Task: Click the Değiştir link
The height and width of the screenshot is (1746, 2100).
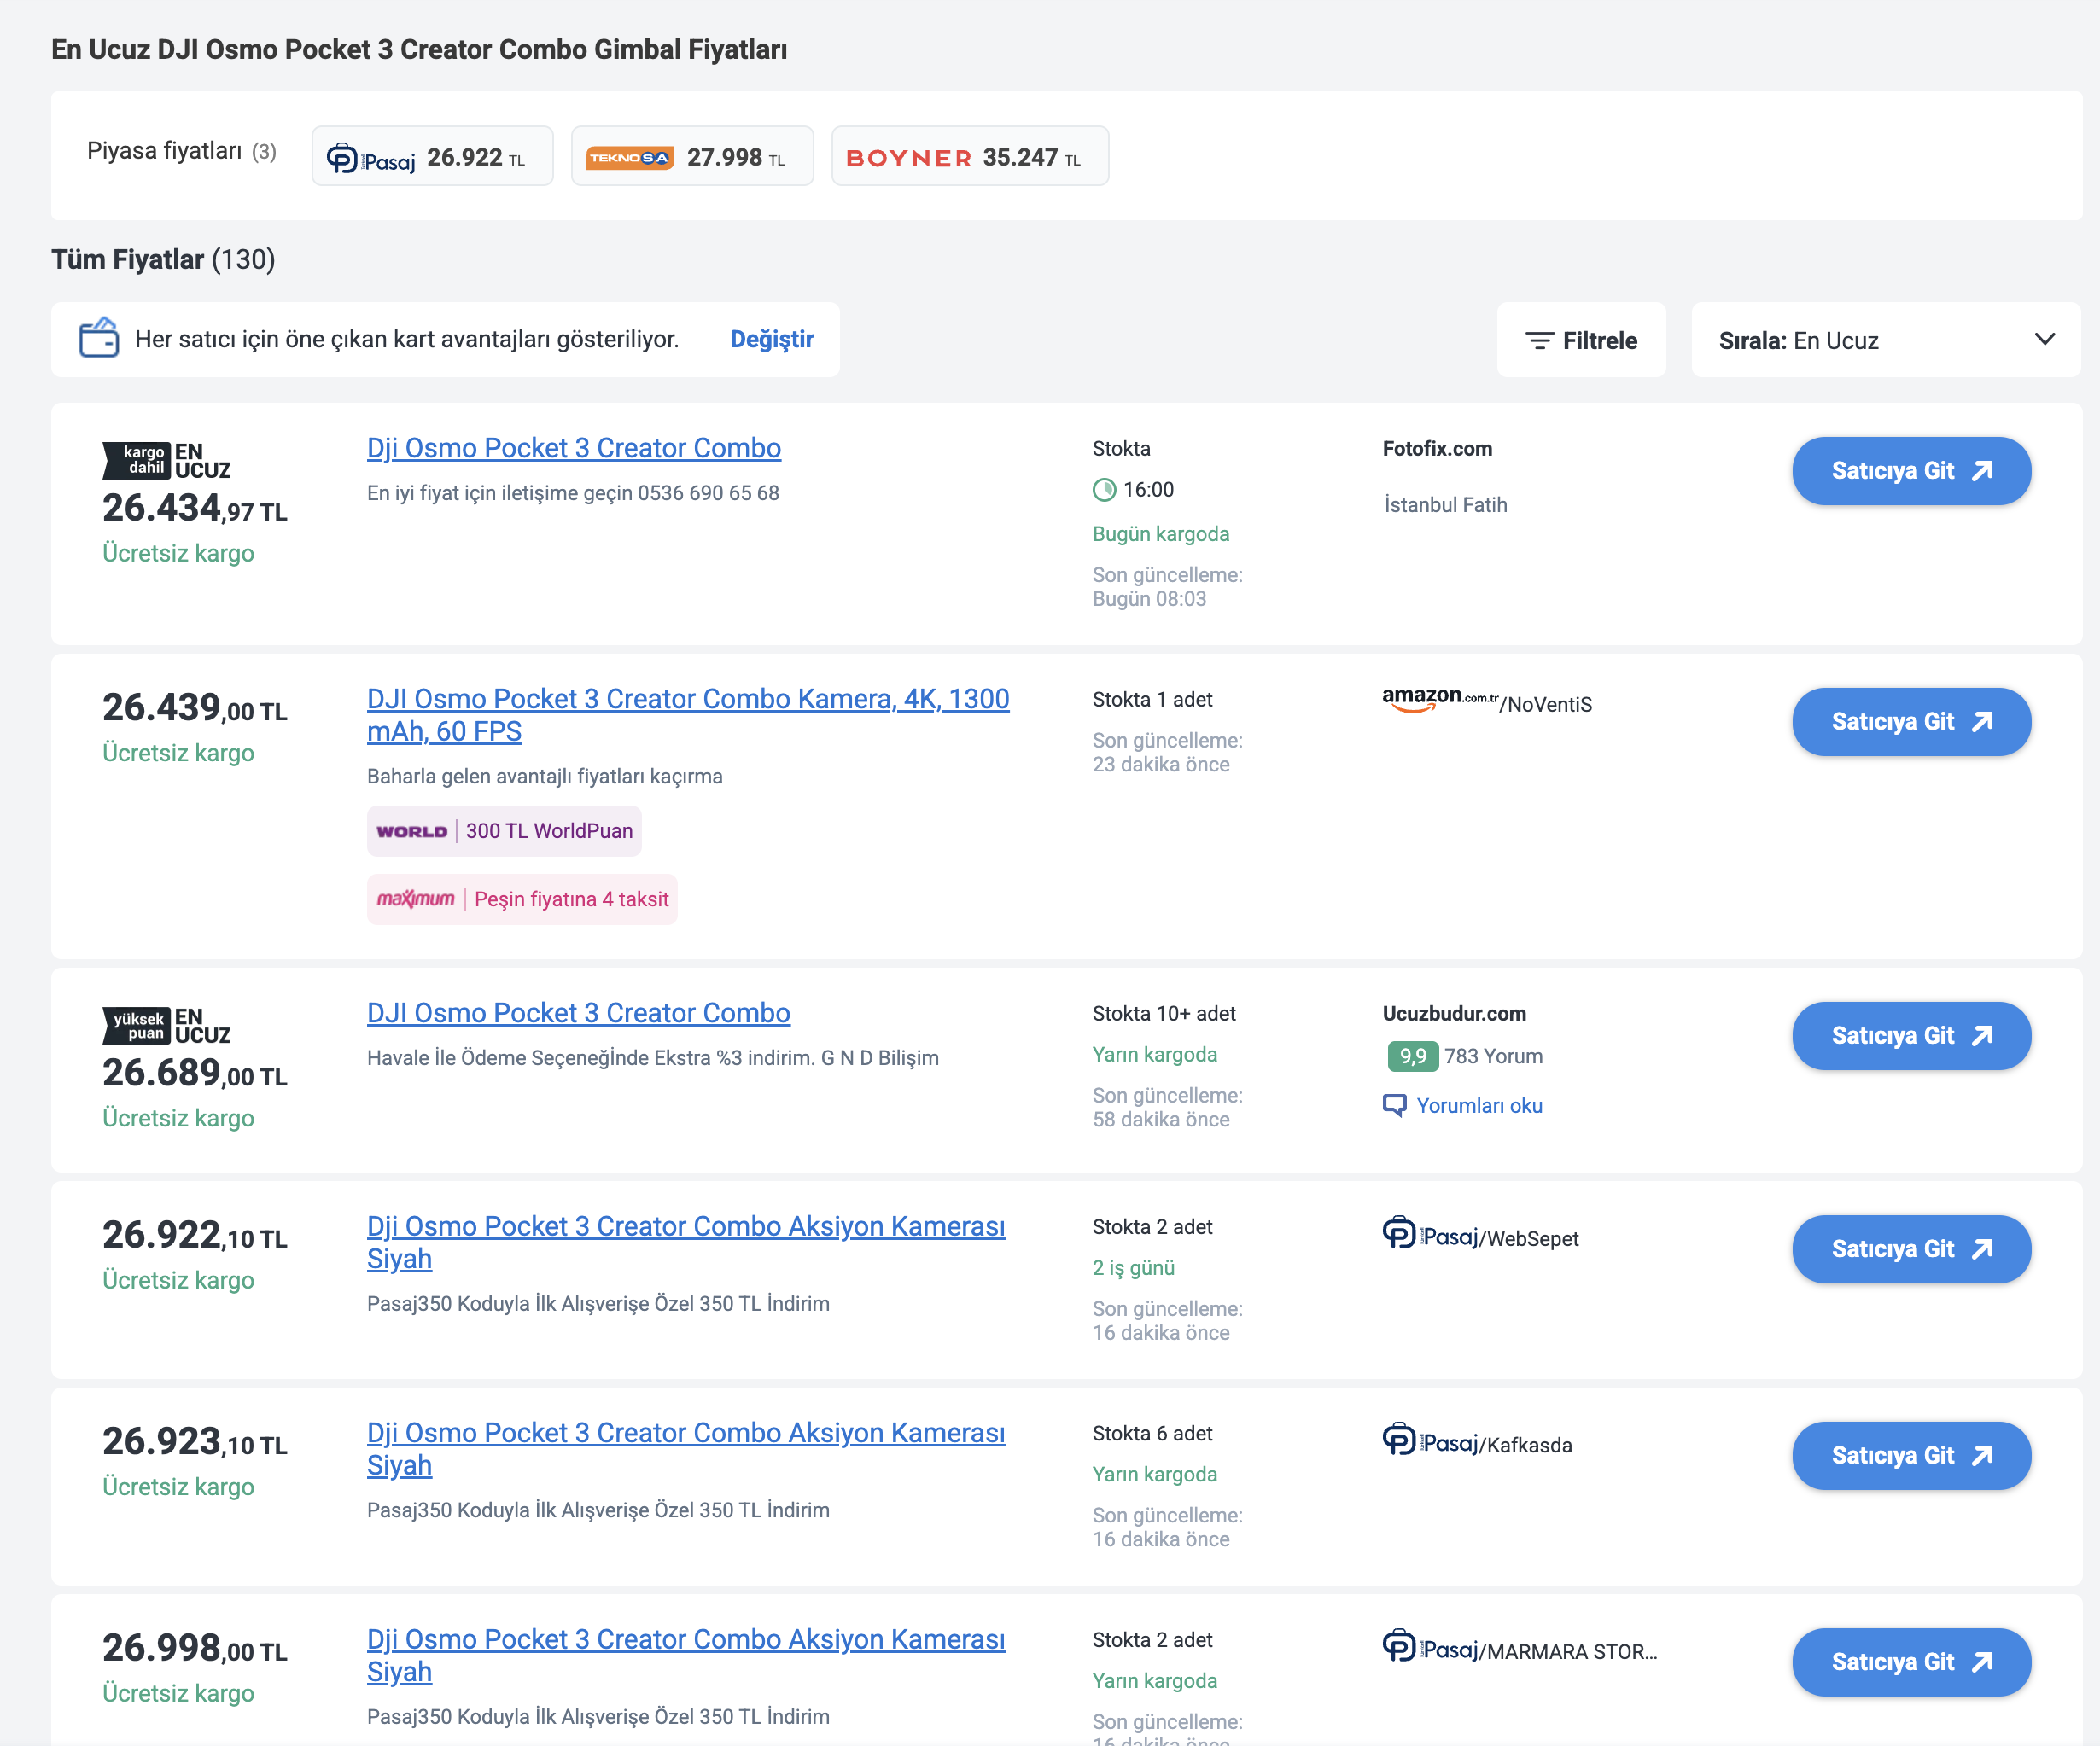Action: pos(772,340)
